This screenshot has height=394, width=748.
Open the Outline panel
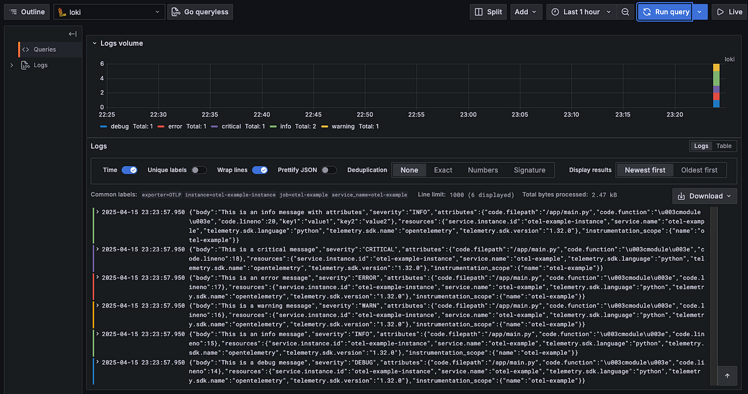(x=26, y=11)
